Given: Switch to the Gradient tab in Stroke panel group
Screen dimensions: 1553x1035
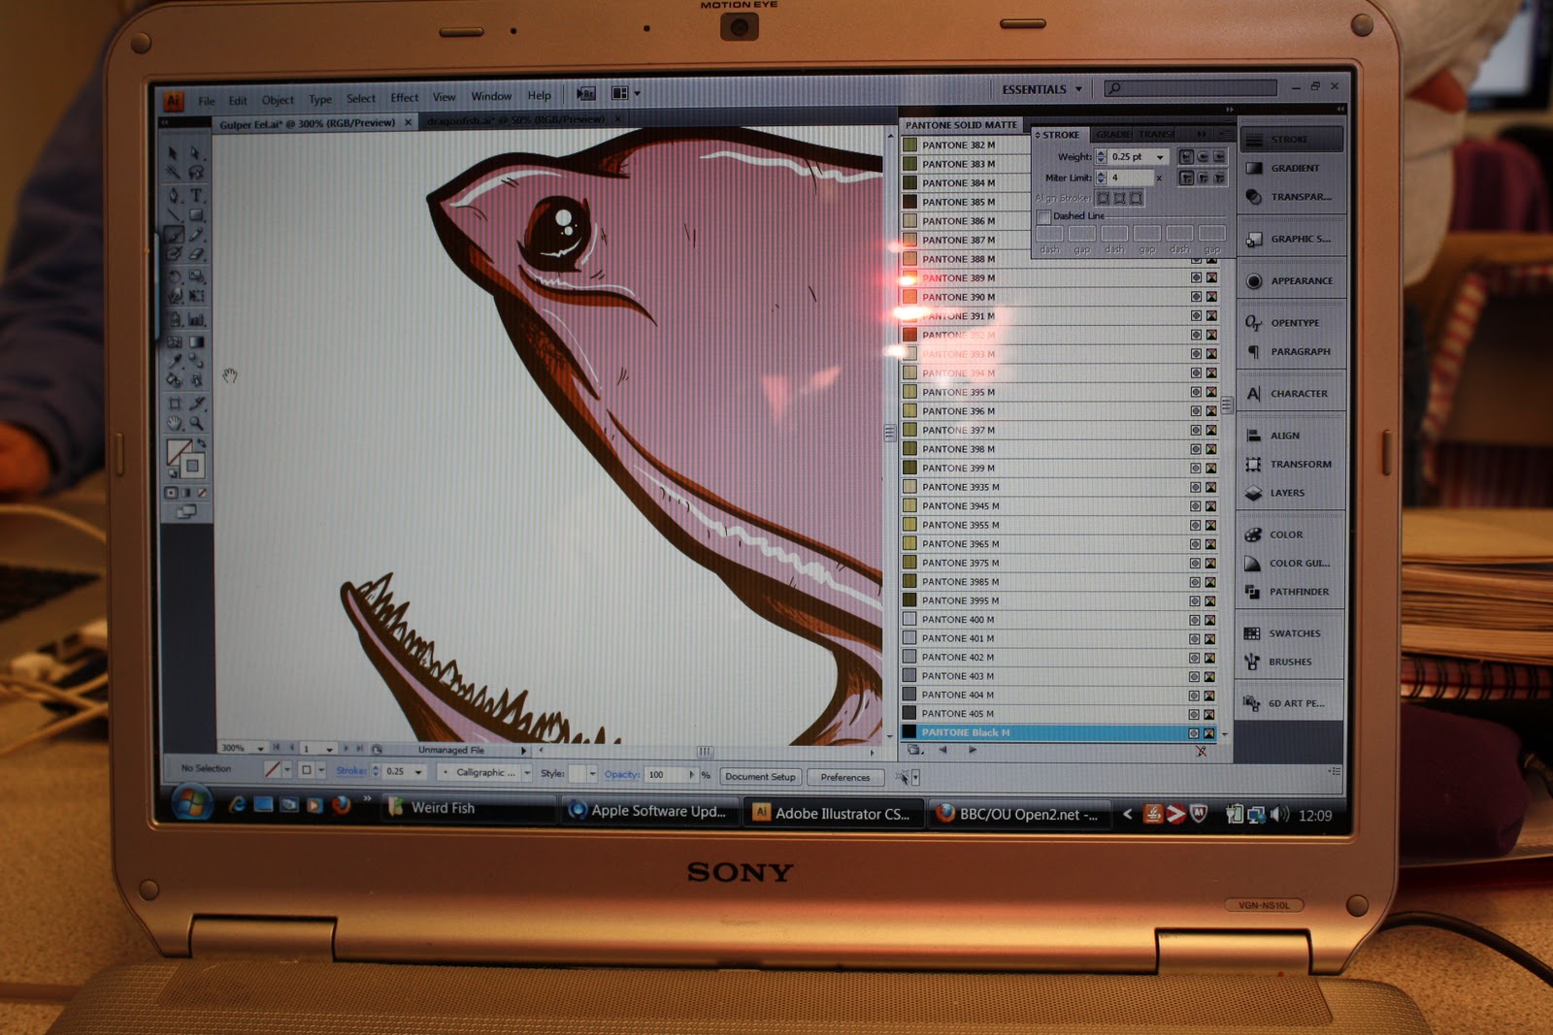Looking at the screenshot, I should tap(1113, 134).
